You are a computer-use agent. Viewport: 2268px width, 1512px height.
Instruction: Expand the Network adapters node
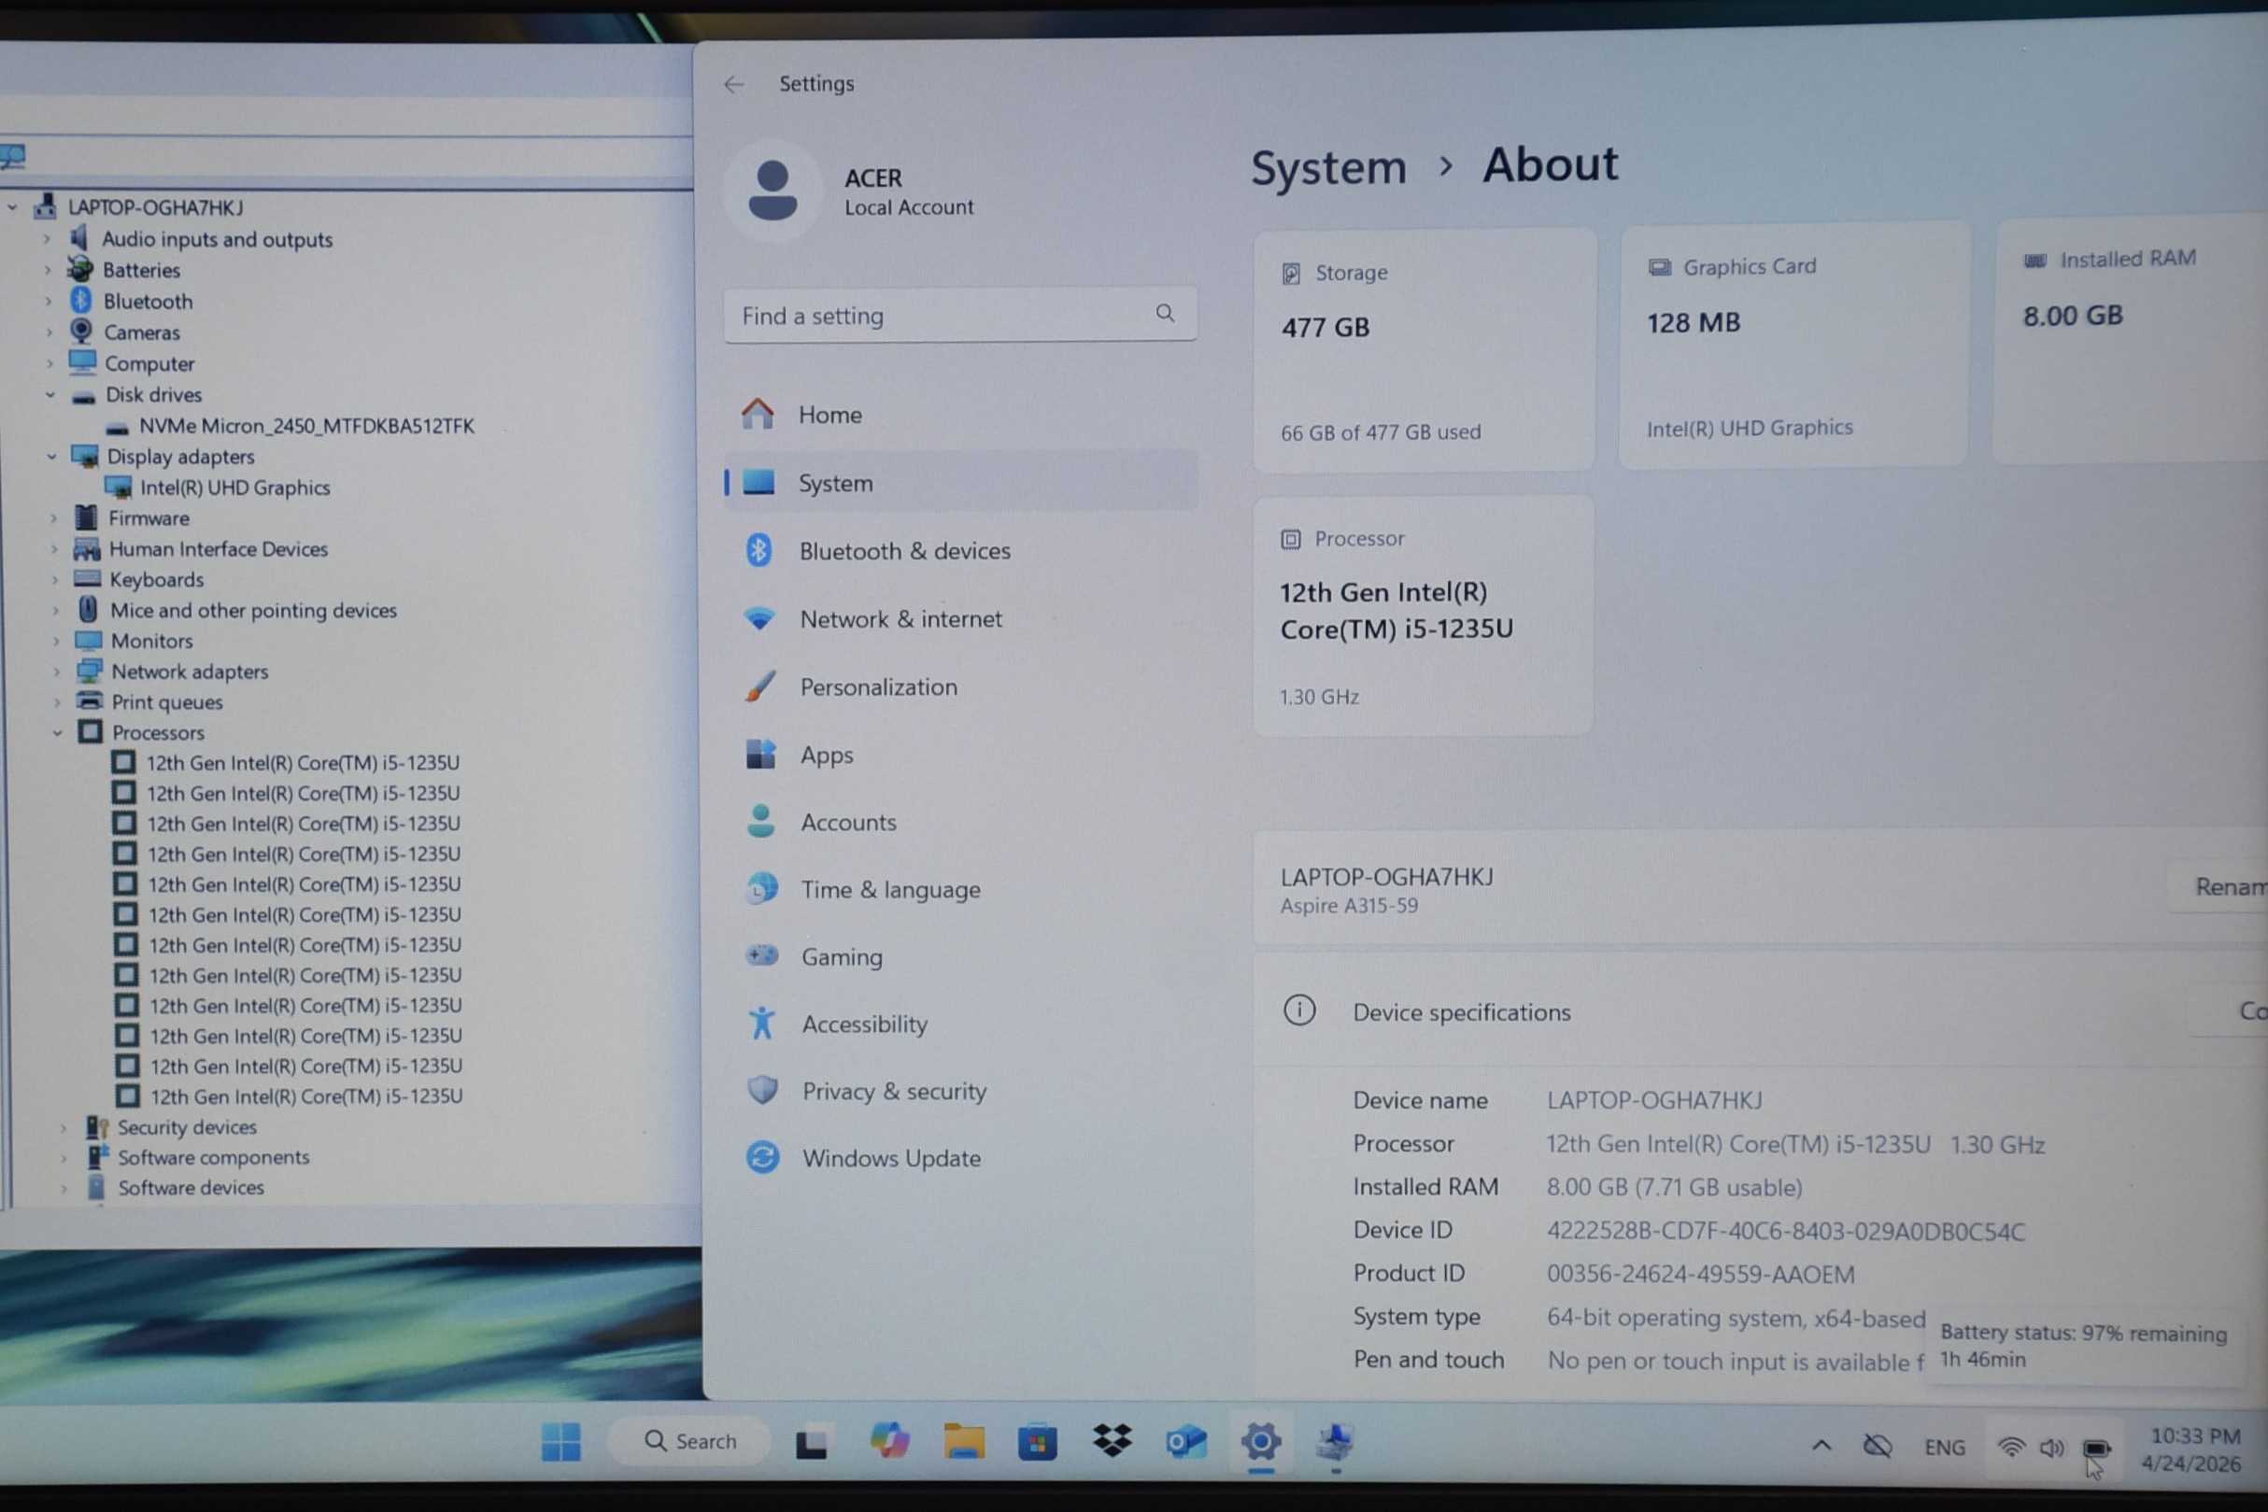coord(57,671)
